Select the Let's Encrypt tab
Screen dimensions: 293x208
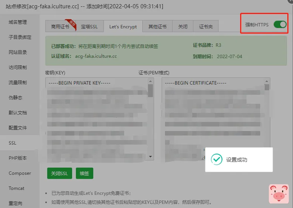[x=123, y=26]
